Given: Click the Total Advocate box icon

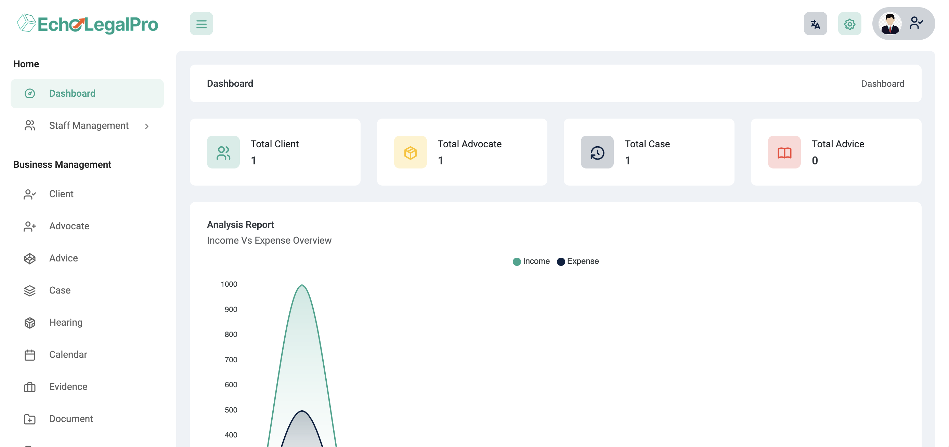Looking at the screenshot, I should pos(410,152).
